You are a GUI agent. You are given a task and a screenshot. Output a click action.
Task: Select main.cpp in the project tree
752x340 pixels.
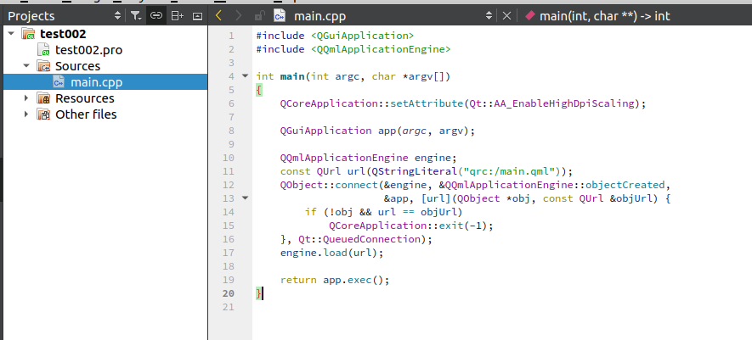tap(105, 82)
